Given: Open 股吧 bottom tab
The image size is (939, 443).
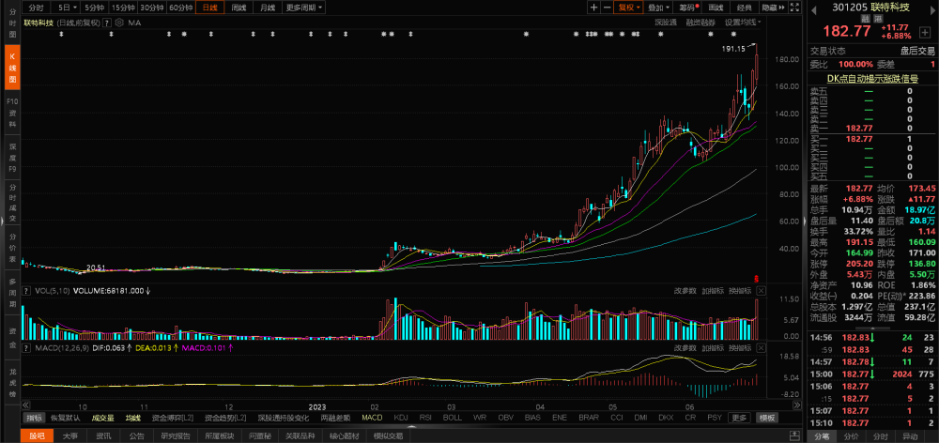Looking at the screenshot, I should point(38,435).
